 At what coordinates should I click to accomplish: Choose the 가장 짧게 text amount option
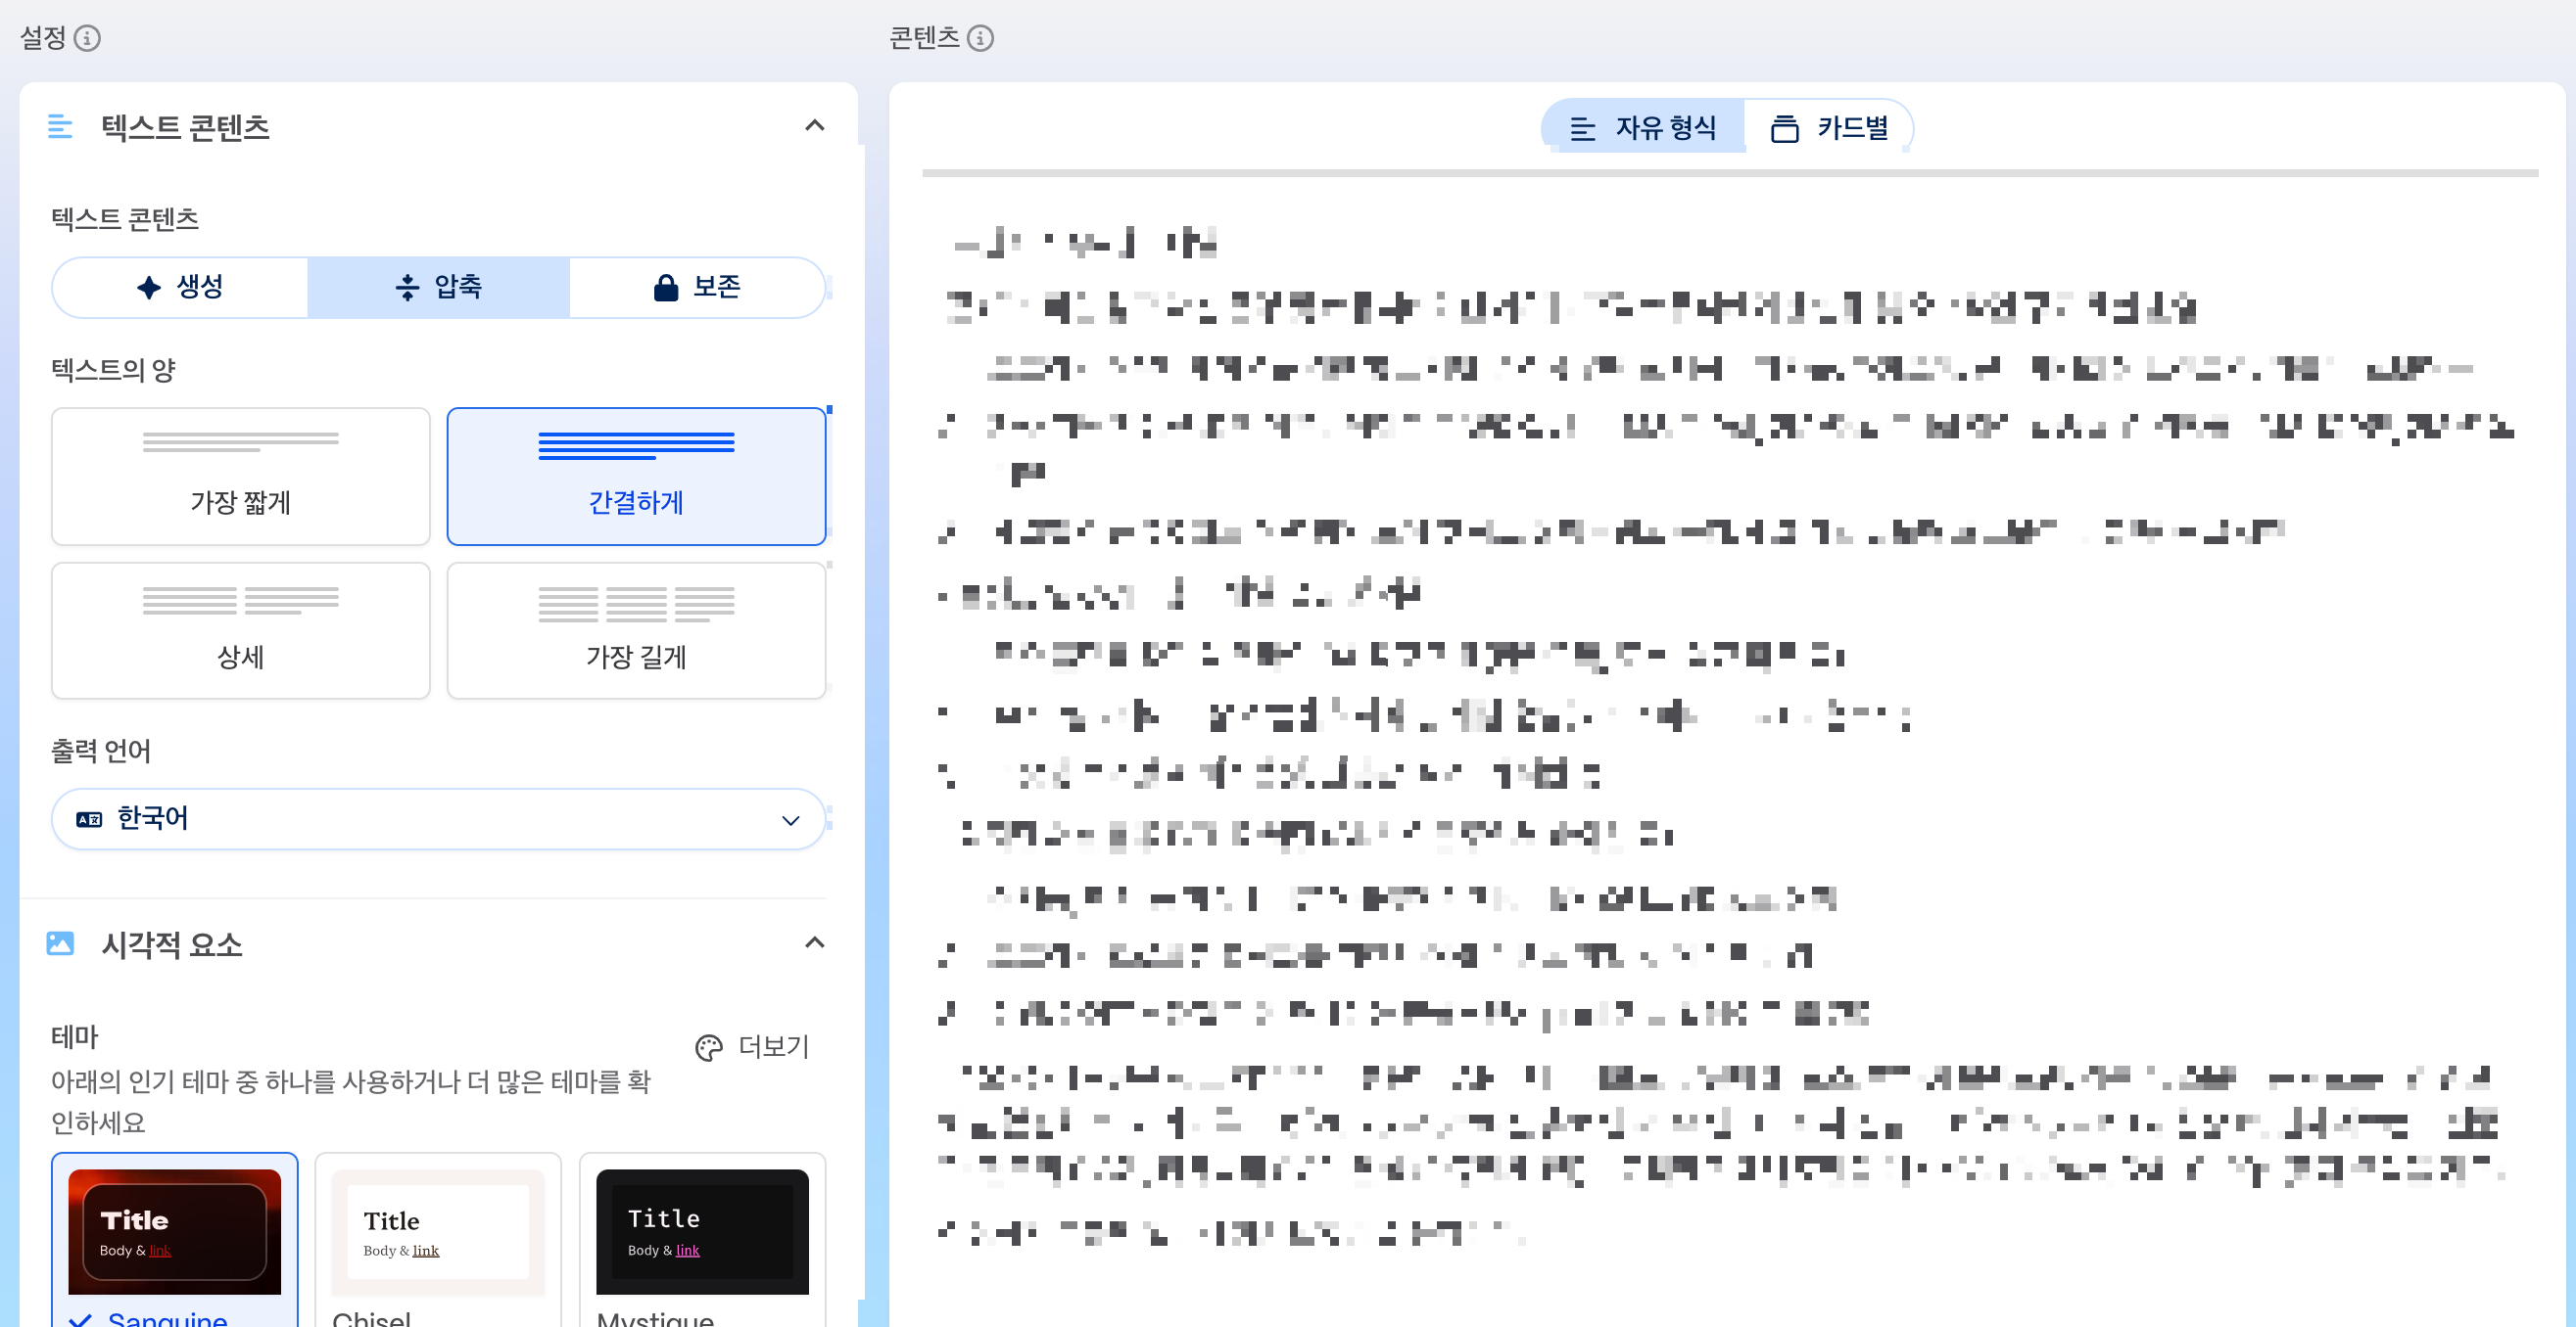(x=240, y=476)
